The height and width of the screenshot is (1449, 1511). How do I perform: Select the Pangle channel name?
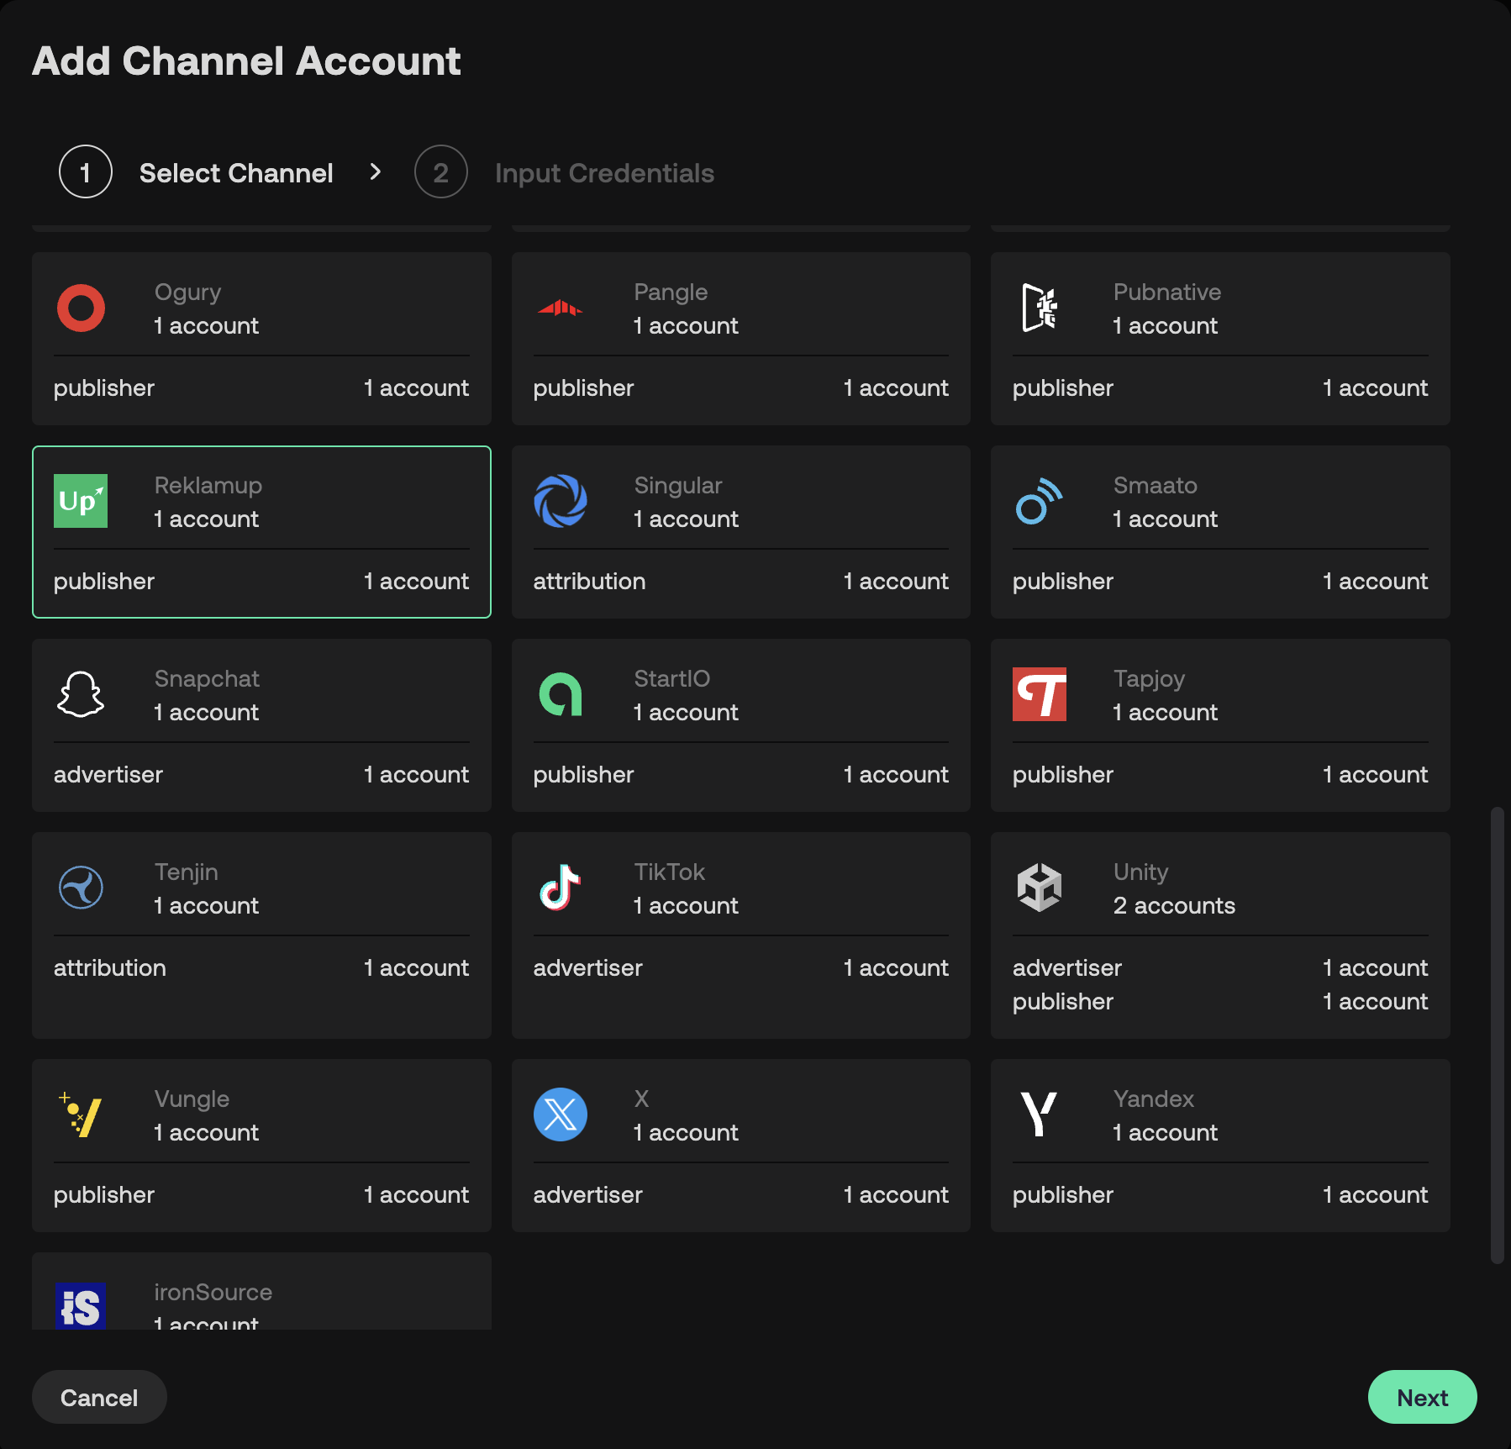(x=671, y=292)
